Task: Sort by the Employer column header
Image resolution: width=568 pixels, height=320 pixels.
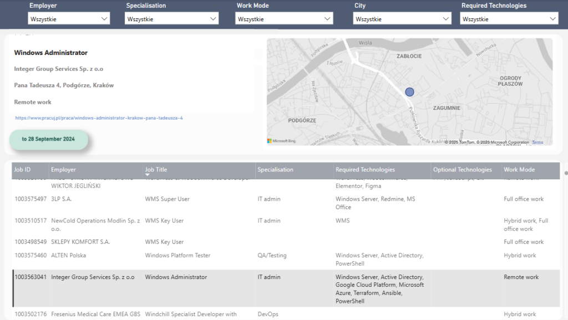Action: point(63,170)
